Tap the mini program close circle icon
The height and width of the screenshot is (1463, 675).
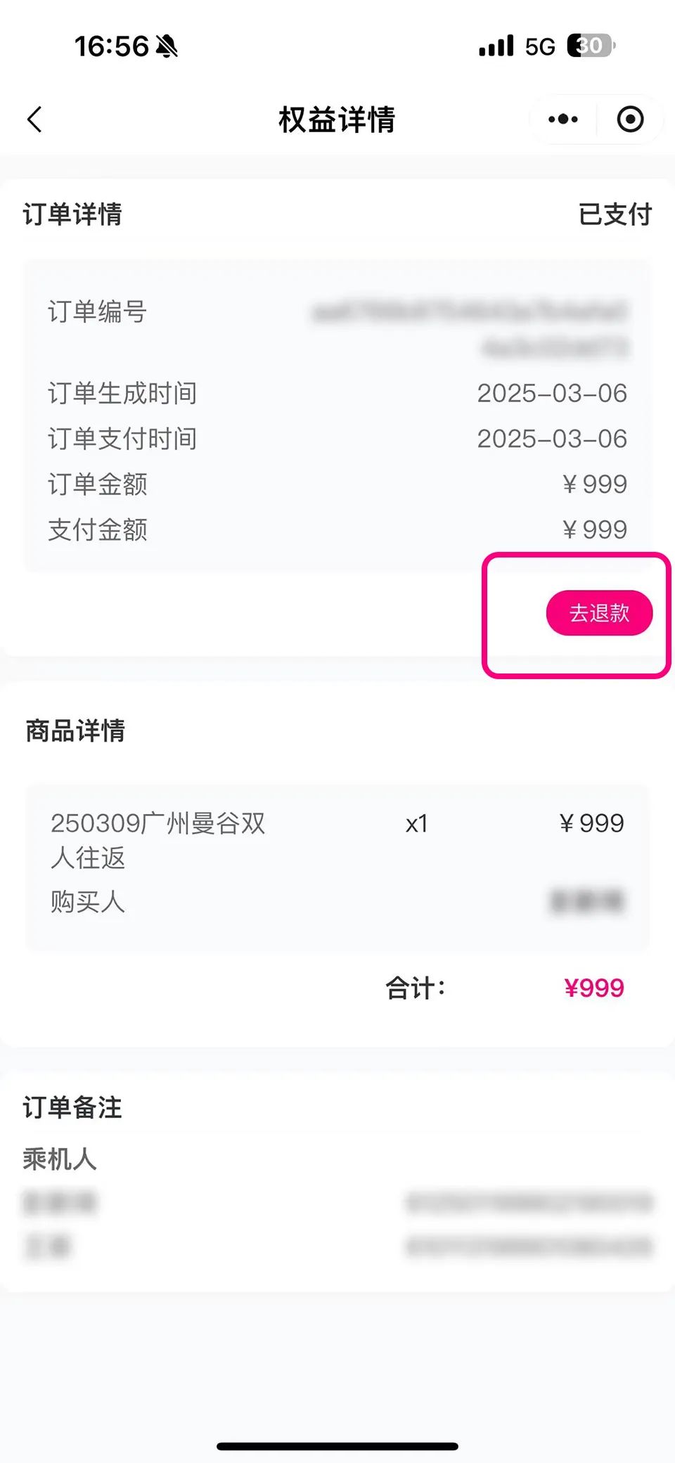(x=630, y=120)
